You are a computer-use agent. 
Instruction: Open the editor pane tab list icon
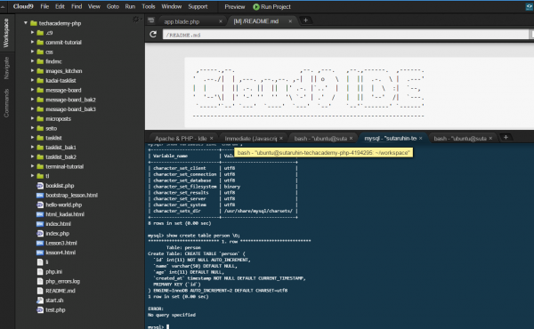151,20
